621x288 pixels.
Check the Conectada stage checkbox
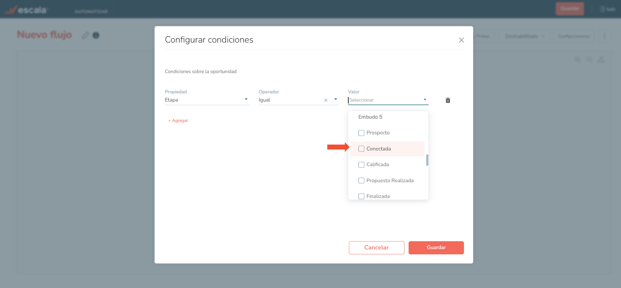361,149
